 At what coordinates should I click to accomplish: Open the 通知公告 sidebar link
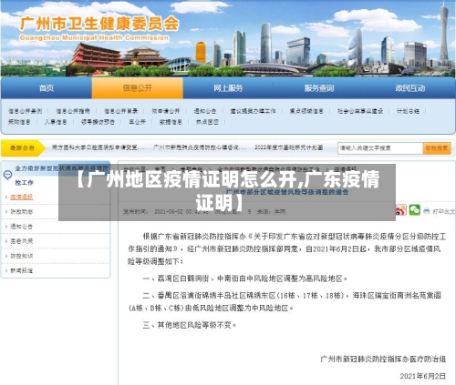pos(22,227)
